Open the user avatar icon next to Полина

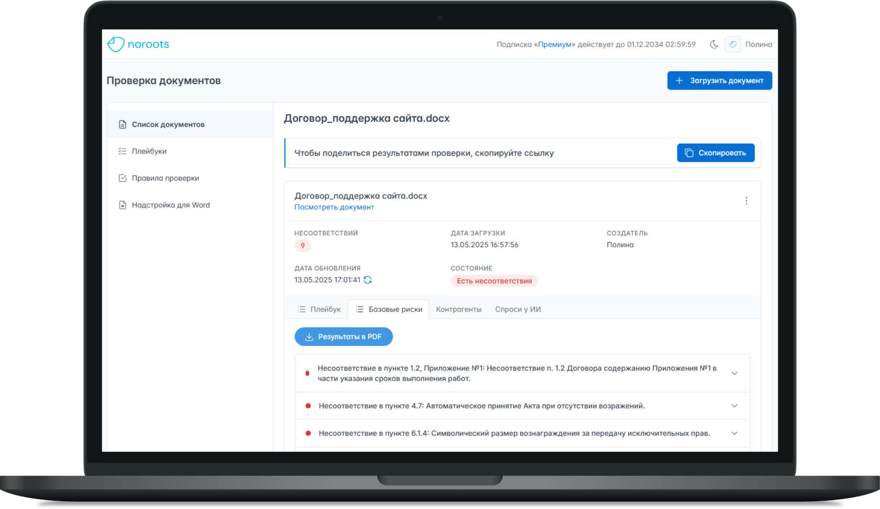click(733, 45)
